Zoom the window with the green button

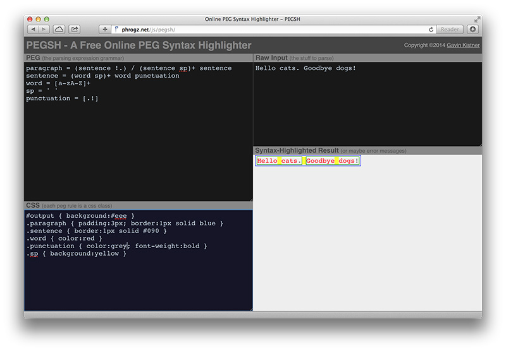(x=46, y=20)
